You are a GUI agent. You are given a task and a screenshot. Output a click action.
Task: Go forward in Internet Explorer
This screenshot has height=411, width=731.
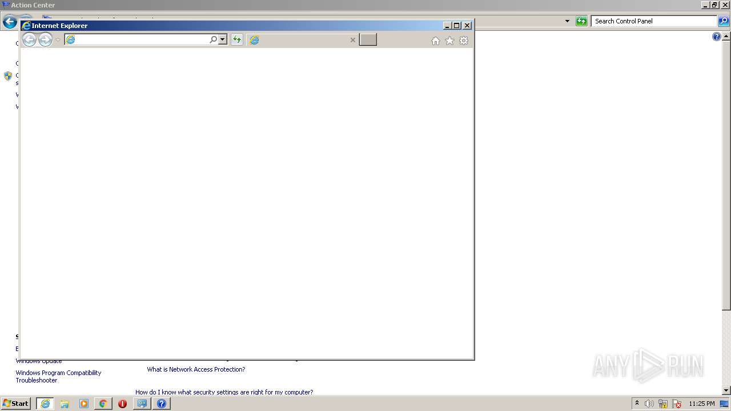[x=45, y=39]
